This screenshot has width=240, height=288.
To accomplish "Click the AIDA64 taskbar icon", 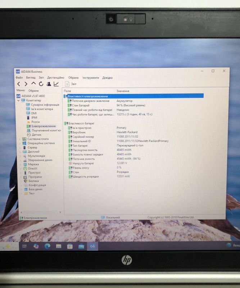I will [x=92, y=246].
